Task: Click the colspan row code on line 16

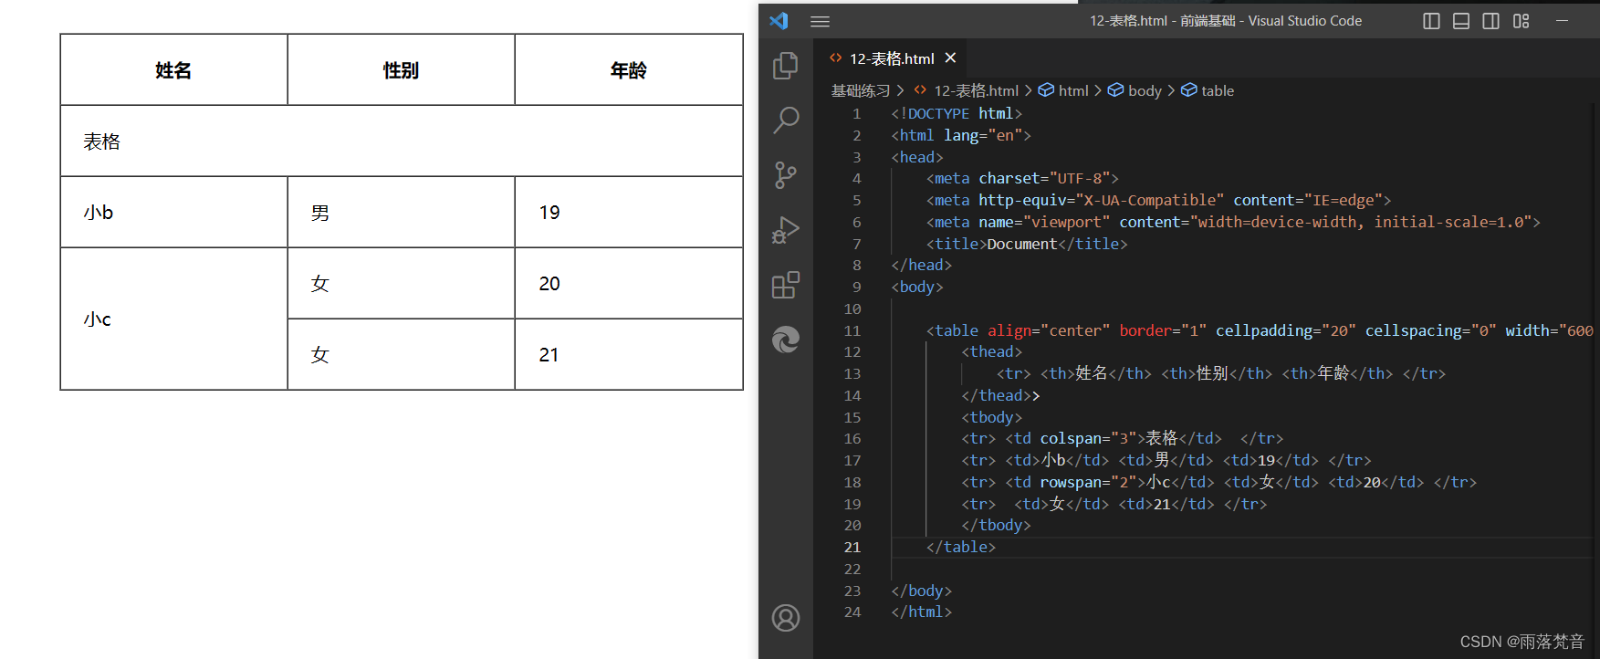Action: [1122, 439]
